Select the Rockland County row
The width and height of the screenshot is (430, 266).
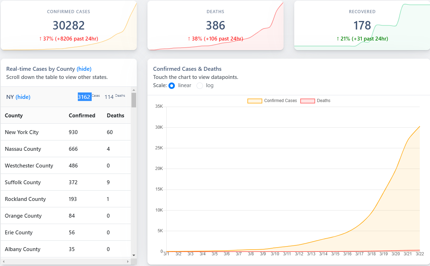(x=66, y=199)
